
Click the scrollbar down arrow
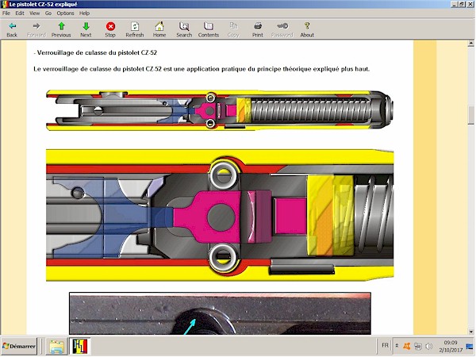[x=470, y=332]
